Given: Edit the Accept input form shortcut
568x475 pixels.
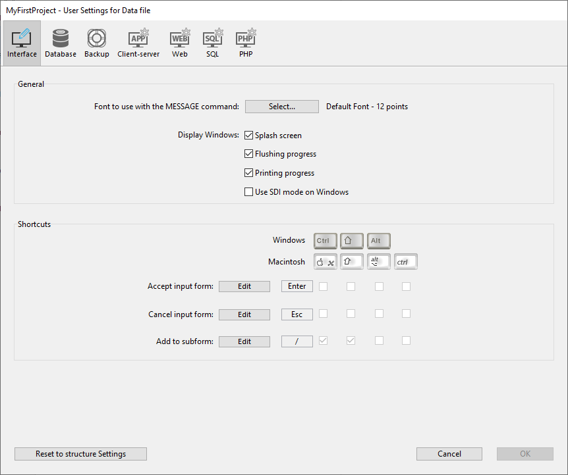Looking at the screenshot, I should point(244,286).
